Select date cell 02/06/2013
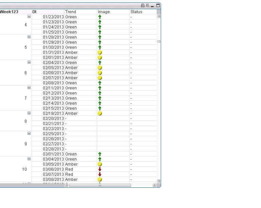Screen dimensions: 261x208 (48, 72)
